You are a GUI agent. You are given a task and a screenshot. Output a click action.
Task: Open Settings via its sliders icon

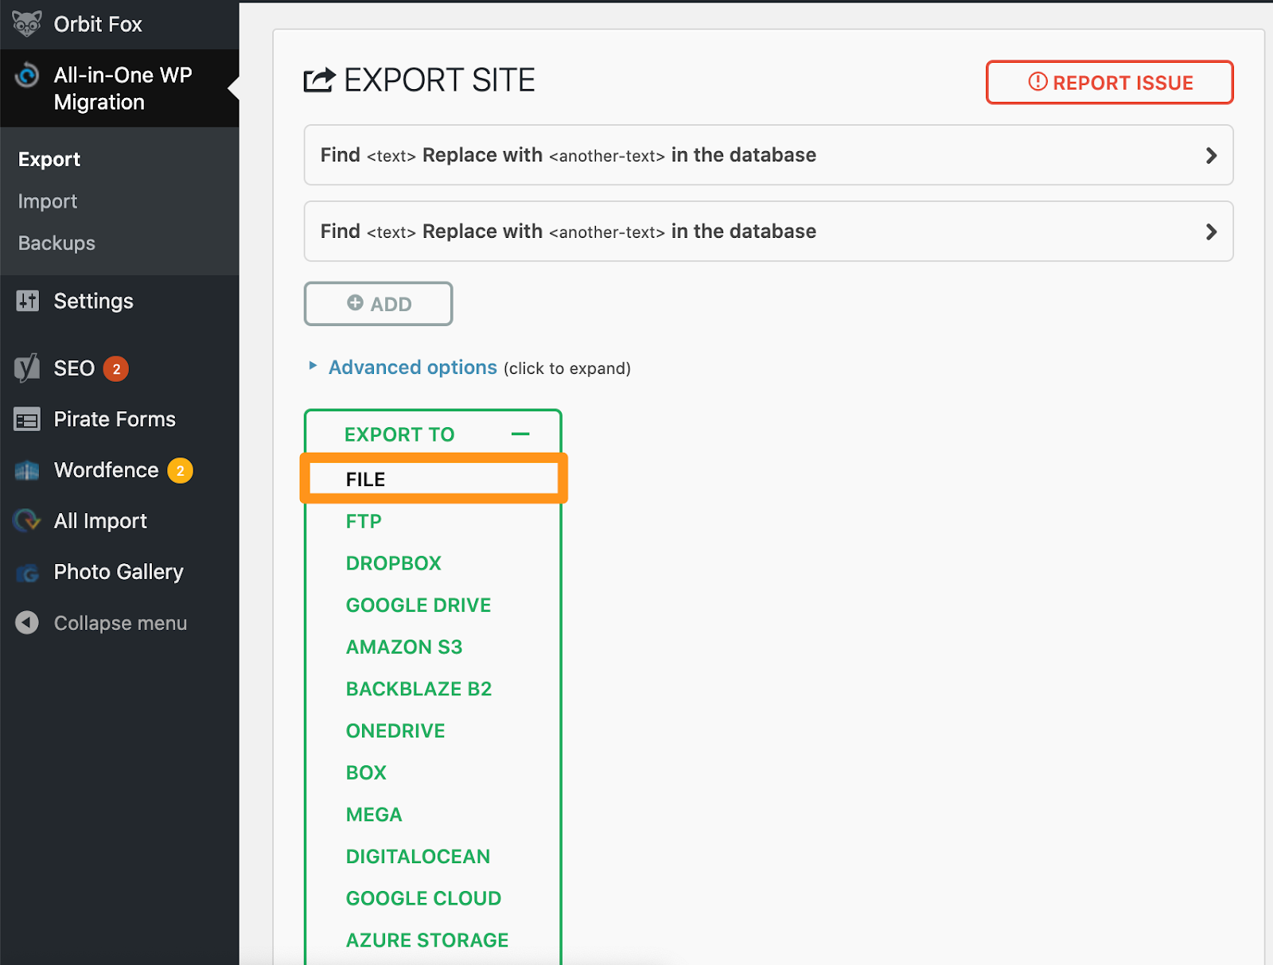click(x=26, y=301)
